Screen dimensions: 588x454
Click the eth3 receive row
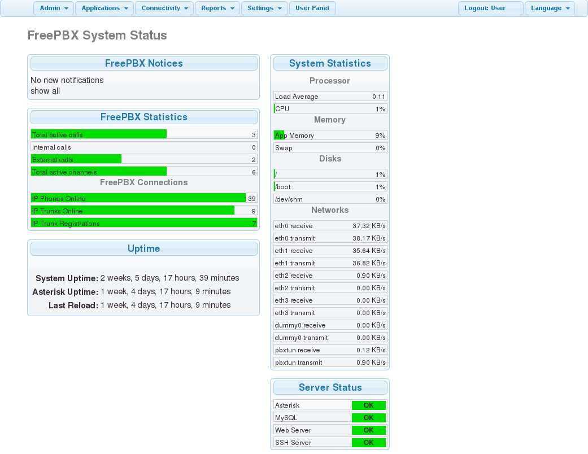[330, 300]
